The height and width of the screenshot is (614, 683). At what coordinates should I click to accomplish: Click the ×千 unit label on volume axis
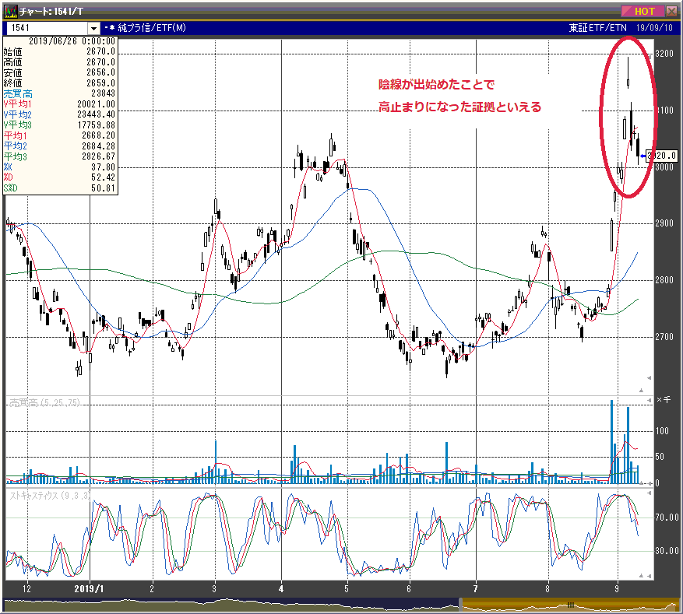point(664,400)
